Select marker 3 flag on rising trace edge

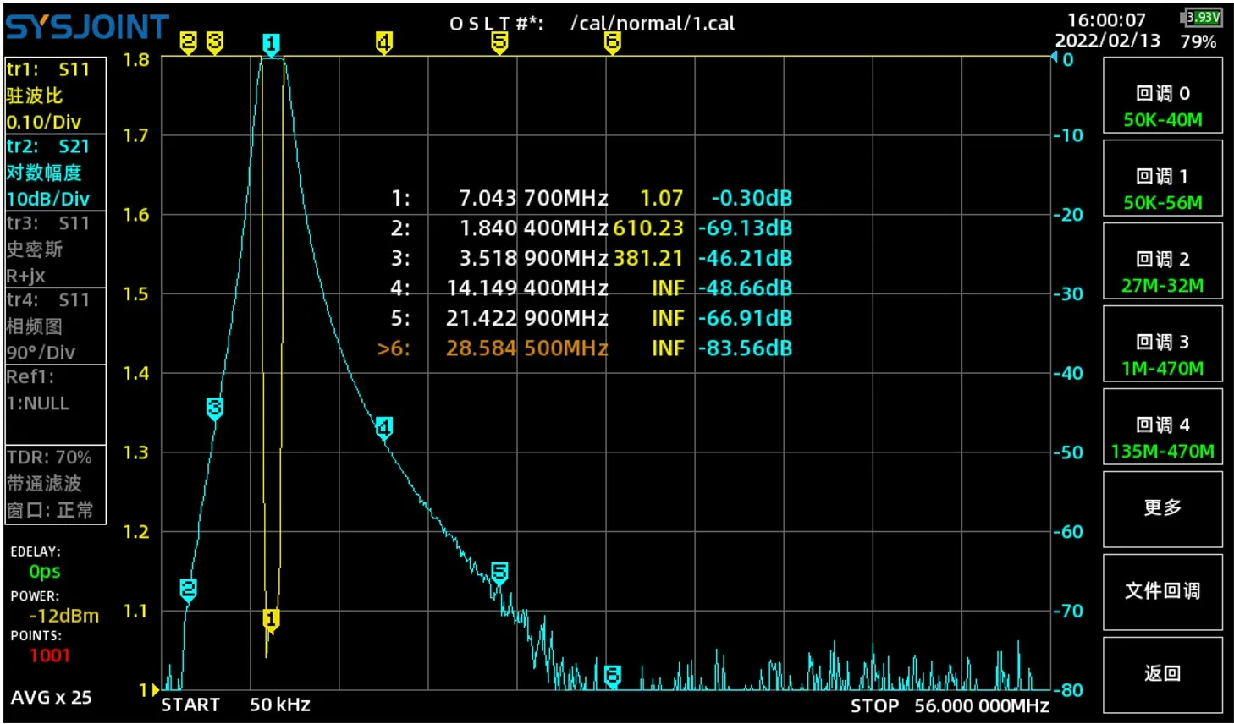214,408
